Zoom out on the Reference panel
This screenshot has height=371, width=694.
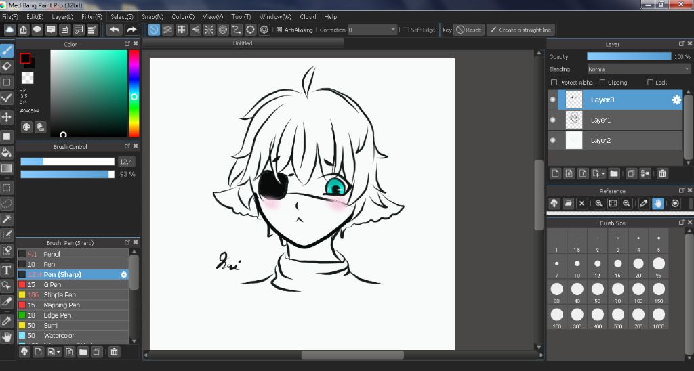coord(626,203)
